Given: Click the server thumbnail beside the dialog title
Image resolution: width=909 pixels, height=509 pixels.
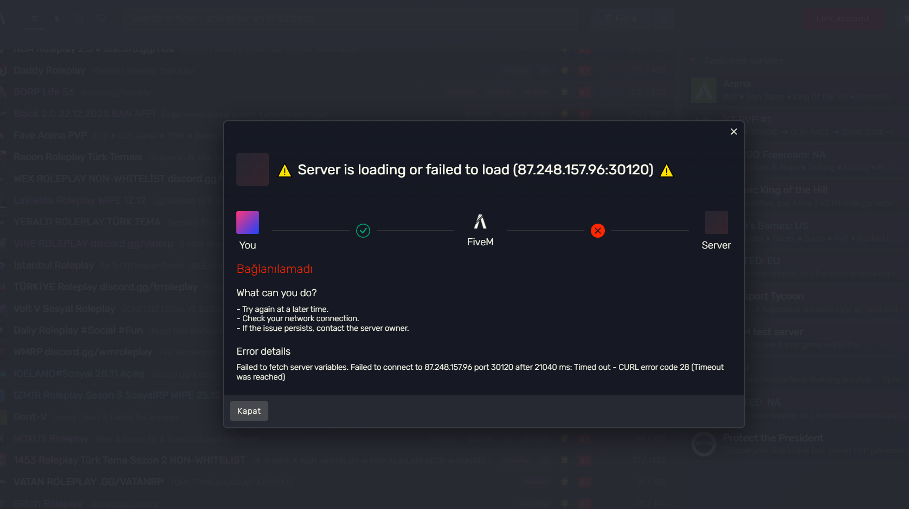Looking at the screenshot, I should 253,169.
